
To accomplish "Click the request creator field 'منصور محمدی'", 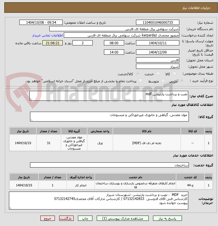I will coord(122,35).
